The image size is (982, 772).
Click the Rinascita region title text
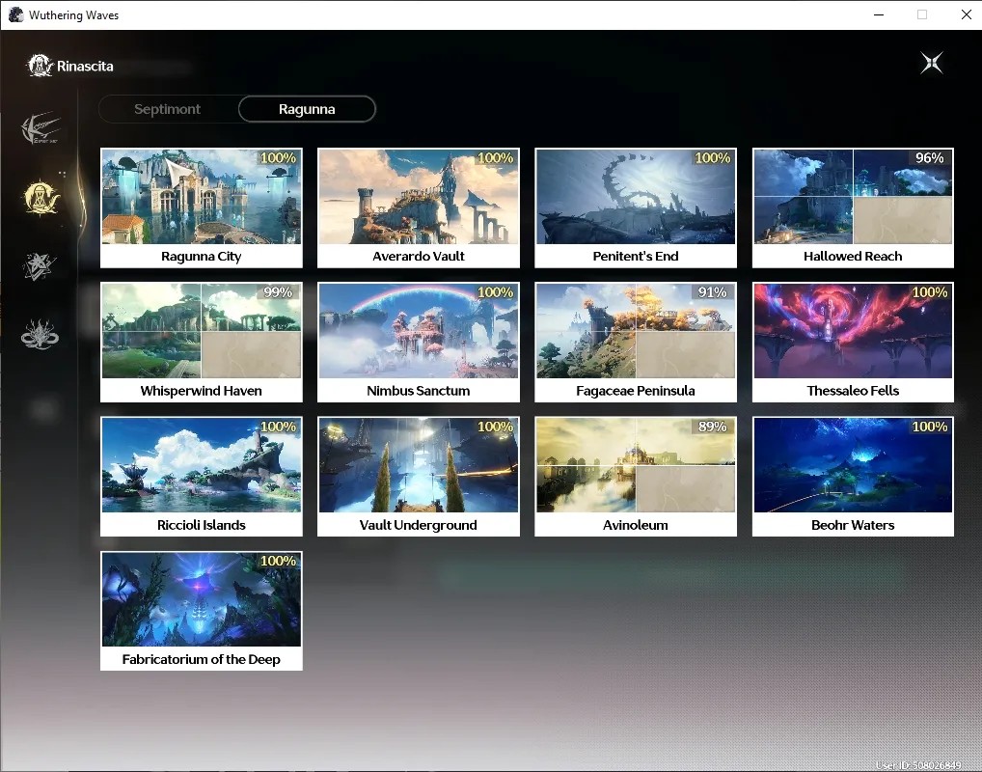point(85,66)
